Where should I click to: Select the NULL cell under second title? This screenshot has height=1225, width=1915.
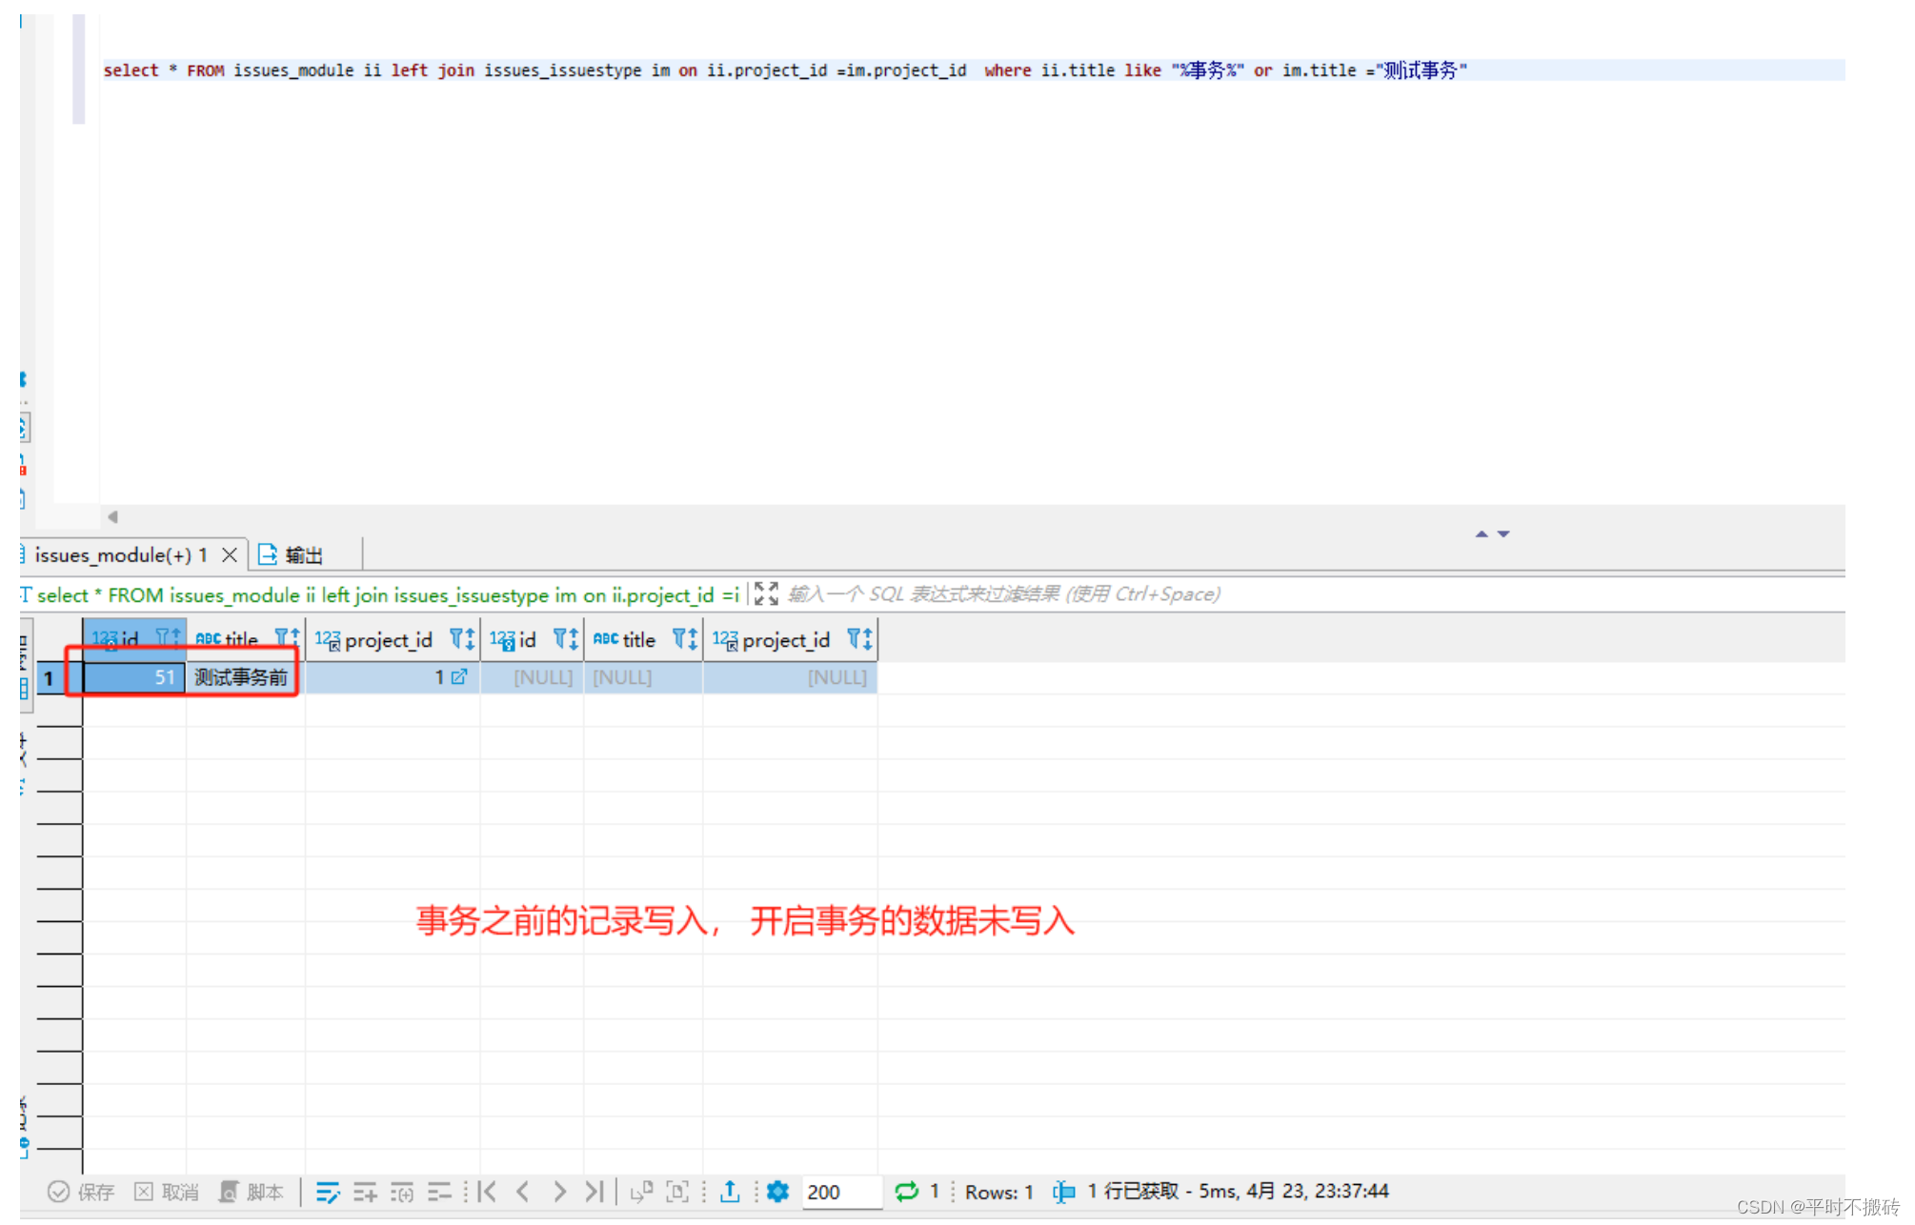pos(643,677)
